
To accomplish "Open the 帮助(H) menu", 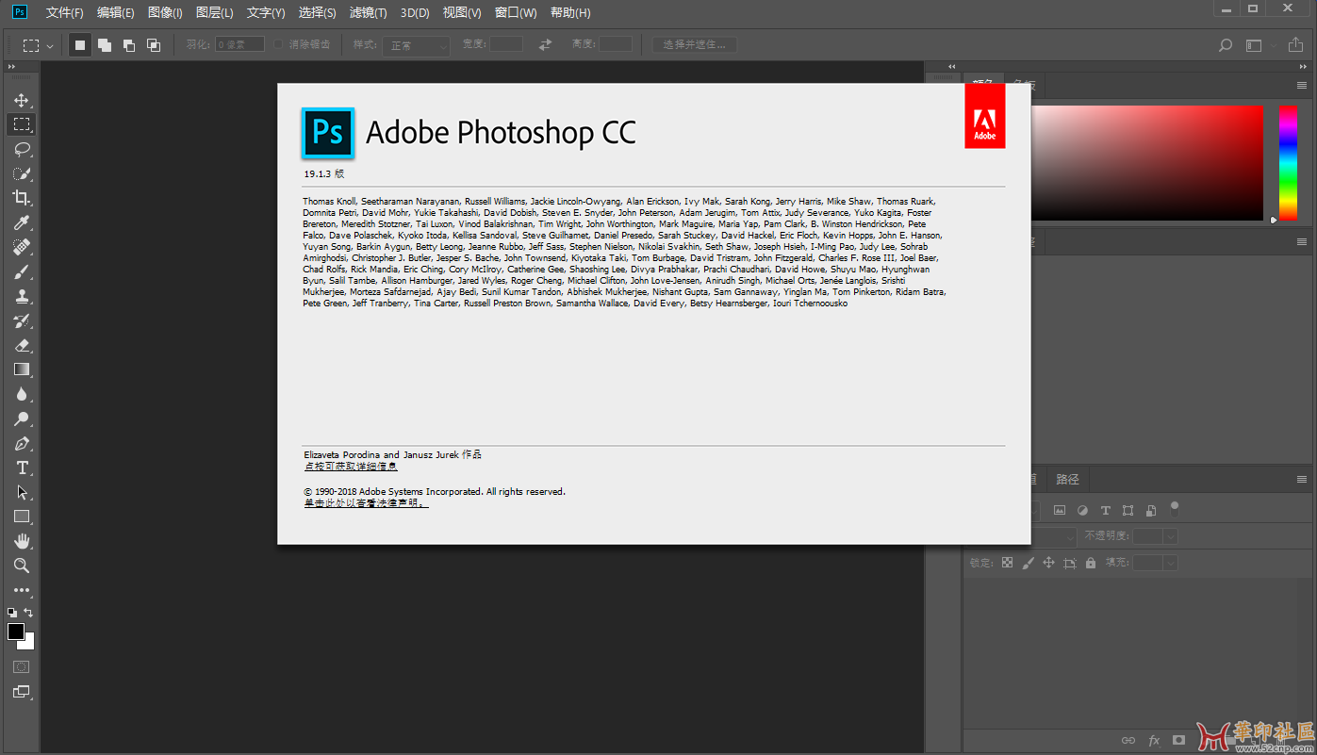I will 570,13.
